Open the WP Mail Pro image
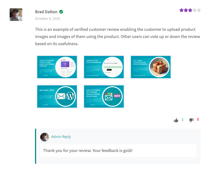 pos(57,96)
